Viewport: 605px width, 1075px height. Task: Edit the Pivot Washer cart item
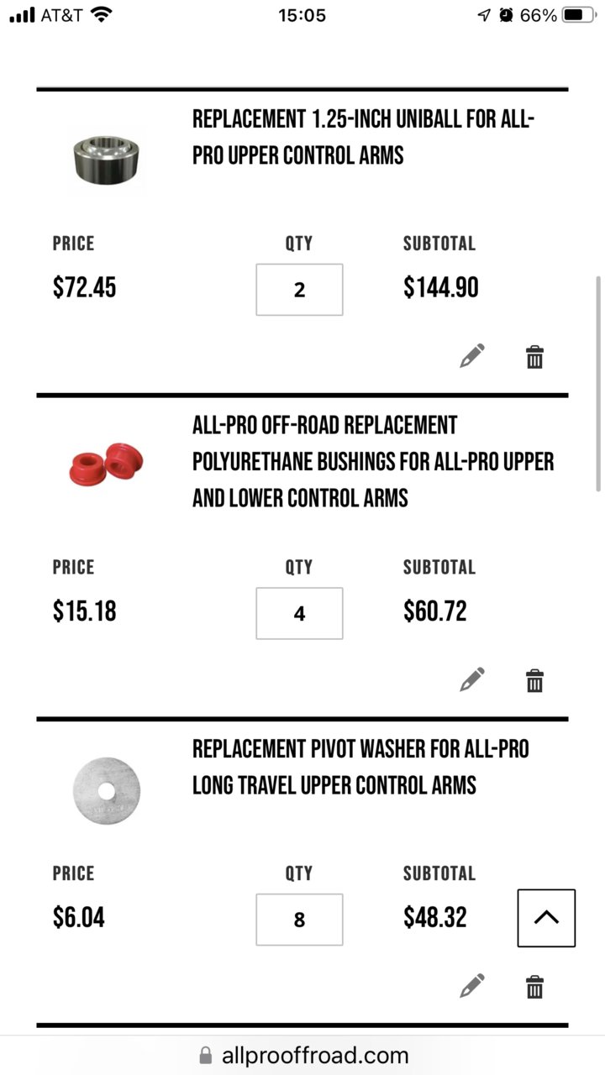(x=472, y=985)
